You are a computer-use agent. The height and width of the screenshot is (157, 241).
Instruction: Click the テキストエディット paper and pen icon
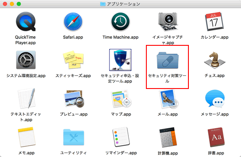[26, 99]
